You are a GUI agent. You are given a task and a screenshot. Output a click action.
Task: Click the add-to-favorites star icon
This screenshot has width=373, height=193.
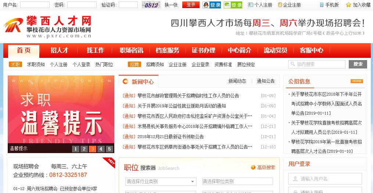348,5
